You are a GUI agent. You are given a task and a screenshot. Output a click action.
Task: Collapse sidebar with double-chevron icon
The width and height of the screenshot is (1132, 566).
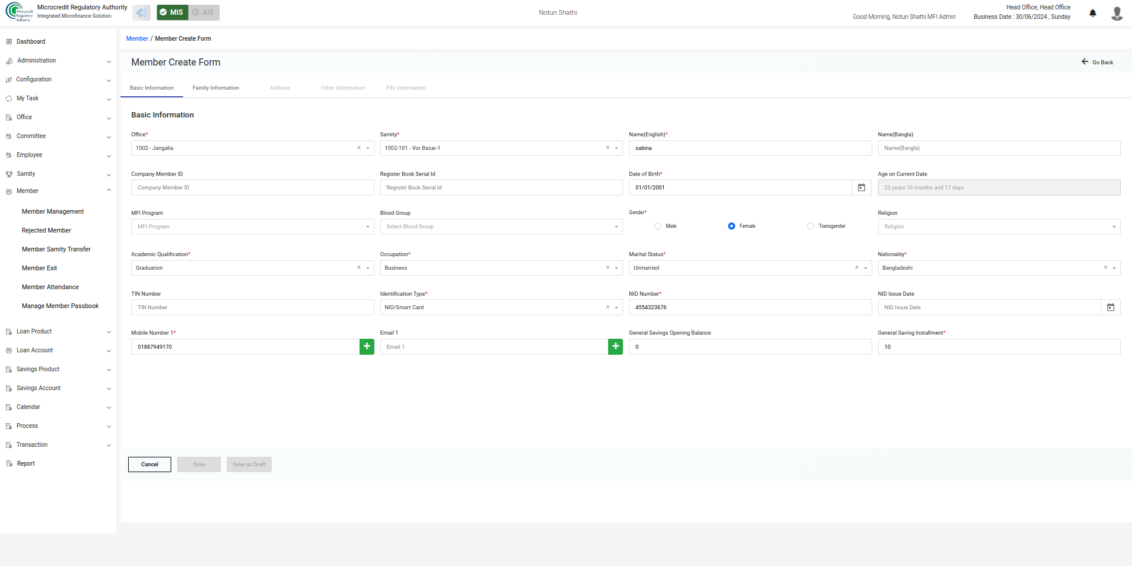pos(141,12)
